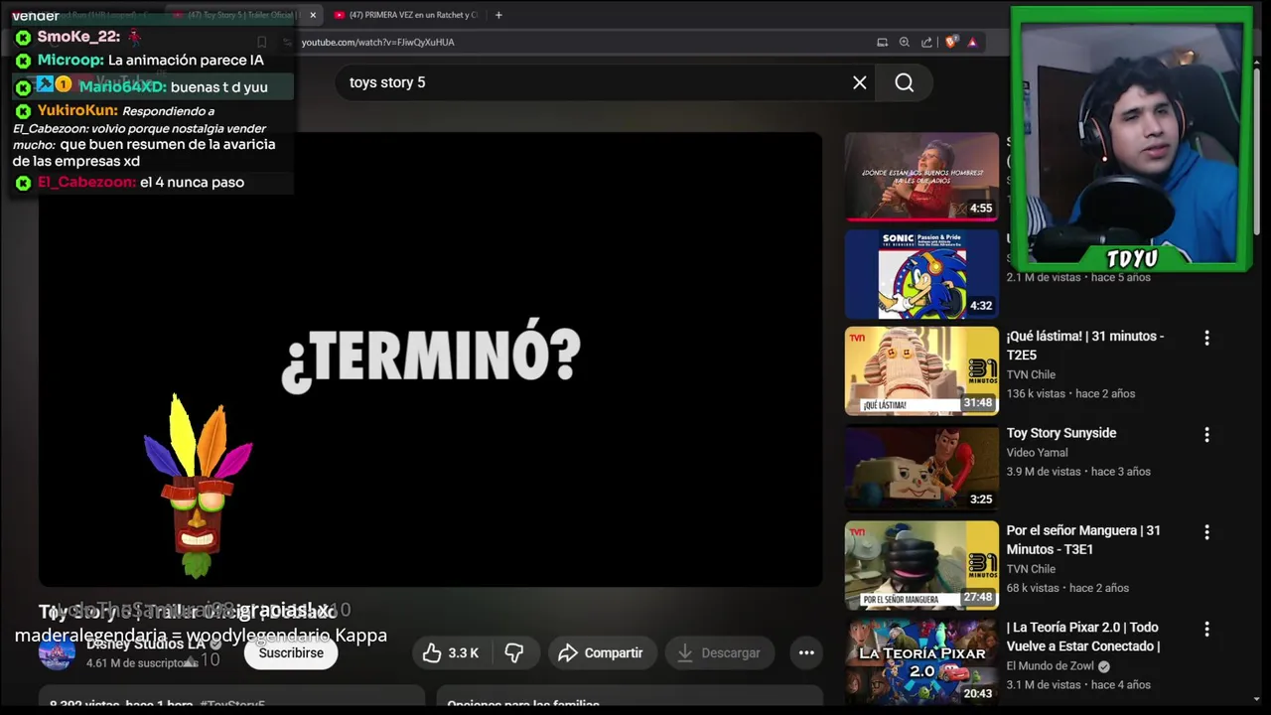This screenshot has width=1271, height=715.
Task: Click the thumbs down dislike icon
Action: pyautogui.click(x=514, y=652)
